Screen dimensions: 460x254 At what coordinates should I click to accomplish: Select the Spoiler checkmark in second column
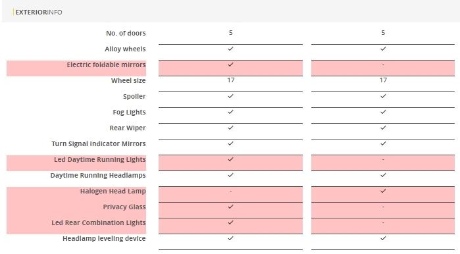click(383, 96)
